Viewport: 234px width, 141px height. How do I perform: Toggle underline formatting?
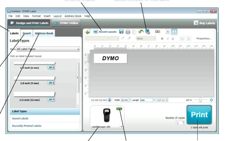coord(173,39)
